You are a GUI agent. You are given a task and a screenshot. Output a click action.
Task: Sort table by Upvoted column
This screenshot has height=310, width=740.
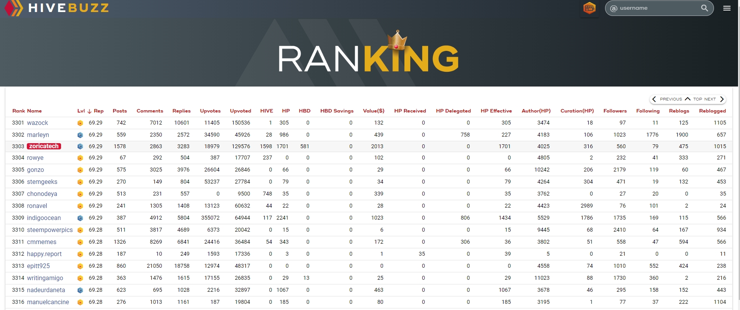(241, 111)
